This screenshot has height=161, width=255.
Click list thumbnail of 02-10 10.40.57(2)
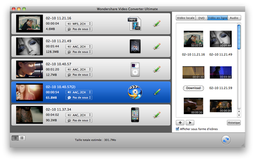pyautogui.click(x=29, y=92)
